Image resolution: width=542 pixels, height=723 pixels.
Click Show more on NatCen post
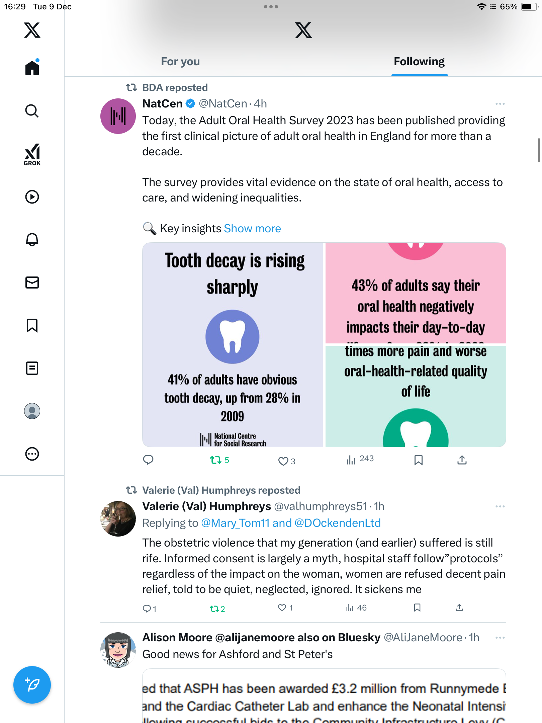(252, 228)
